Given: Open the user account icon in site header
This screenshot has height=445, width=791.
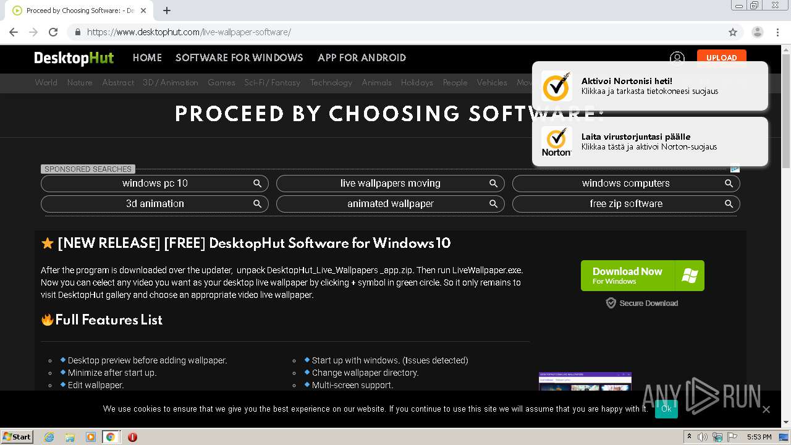Looking at the screenshot, I should coord(677,57).
